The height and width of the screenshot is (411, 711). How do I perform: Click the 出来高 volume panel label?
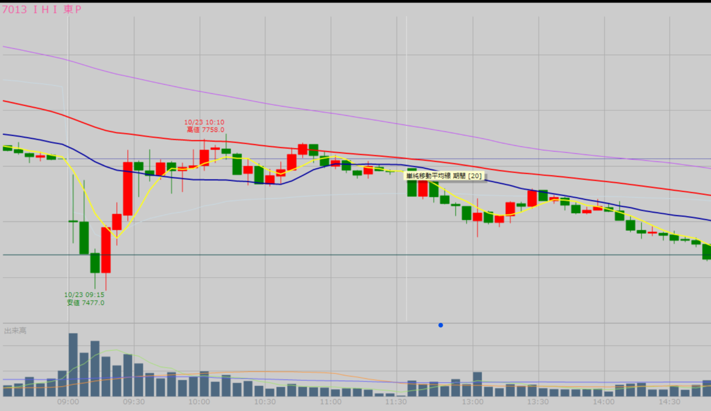(x=15, y=330)
